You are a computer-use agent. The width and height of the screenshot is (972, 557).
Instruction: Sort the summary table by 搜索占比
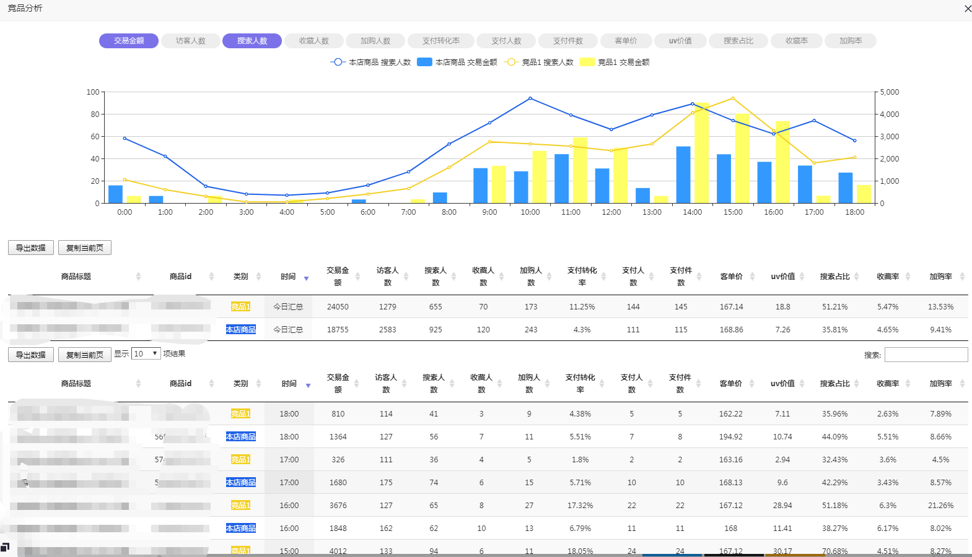[834, 277]
